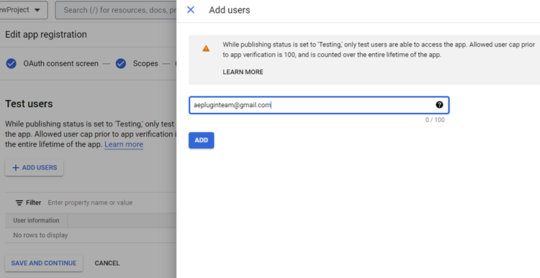Focus the email address input field
Image resolution: width=540 pixels, height=278 pixels.
click(x=319, y=105)
